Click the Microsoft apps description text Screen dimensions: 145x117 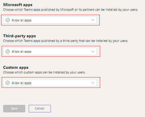(x=71, y=10)
